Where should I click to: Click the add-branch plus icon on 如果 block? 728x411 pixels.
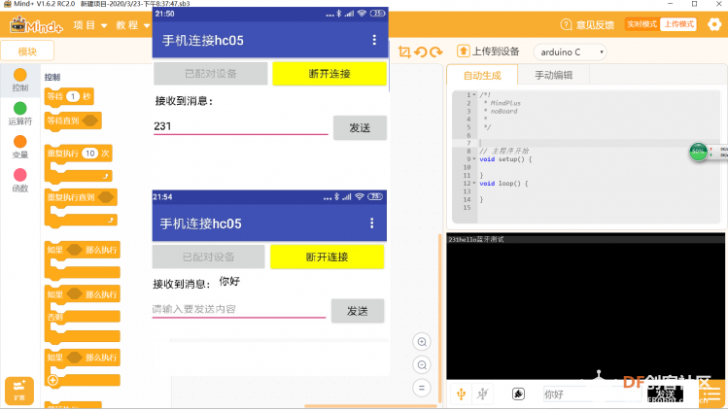coord(52,380)
